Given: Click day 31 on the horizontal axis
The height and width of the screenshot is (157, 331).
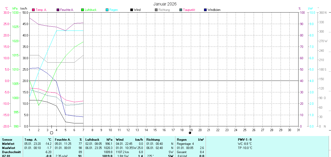Looking at the screenshot, I should pyautogui.click(x=298, y=130).
